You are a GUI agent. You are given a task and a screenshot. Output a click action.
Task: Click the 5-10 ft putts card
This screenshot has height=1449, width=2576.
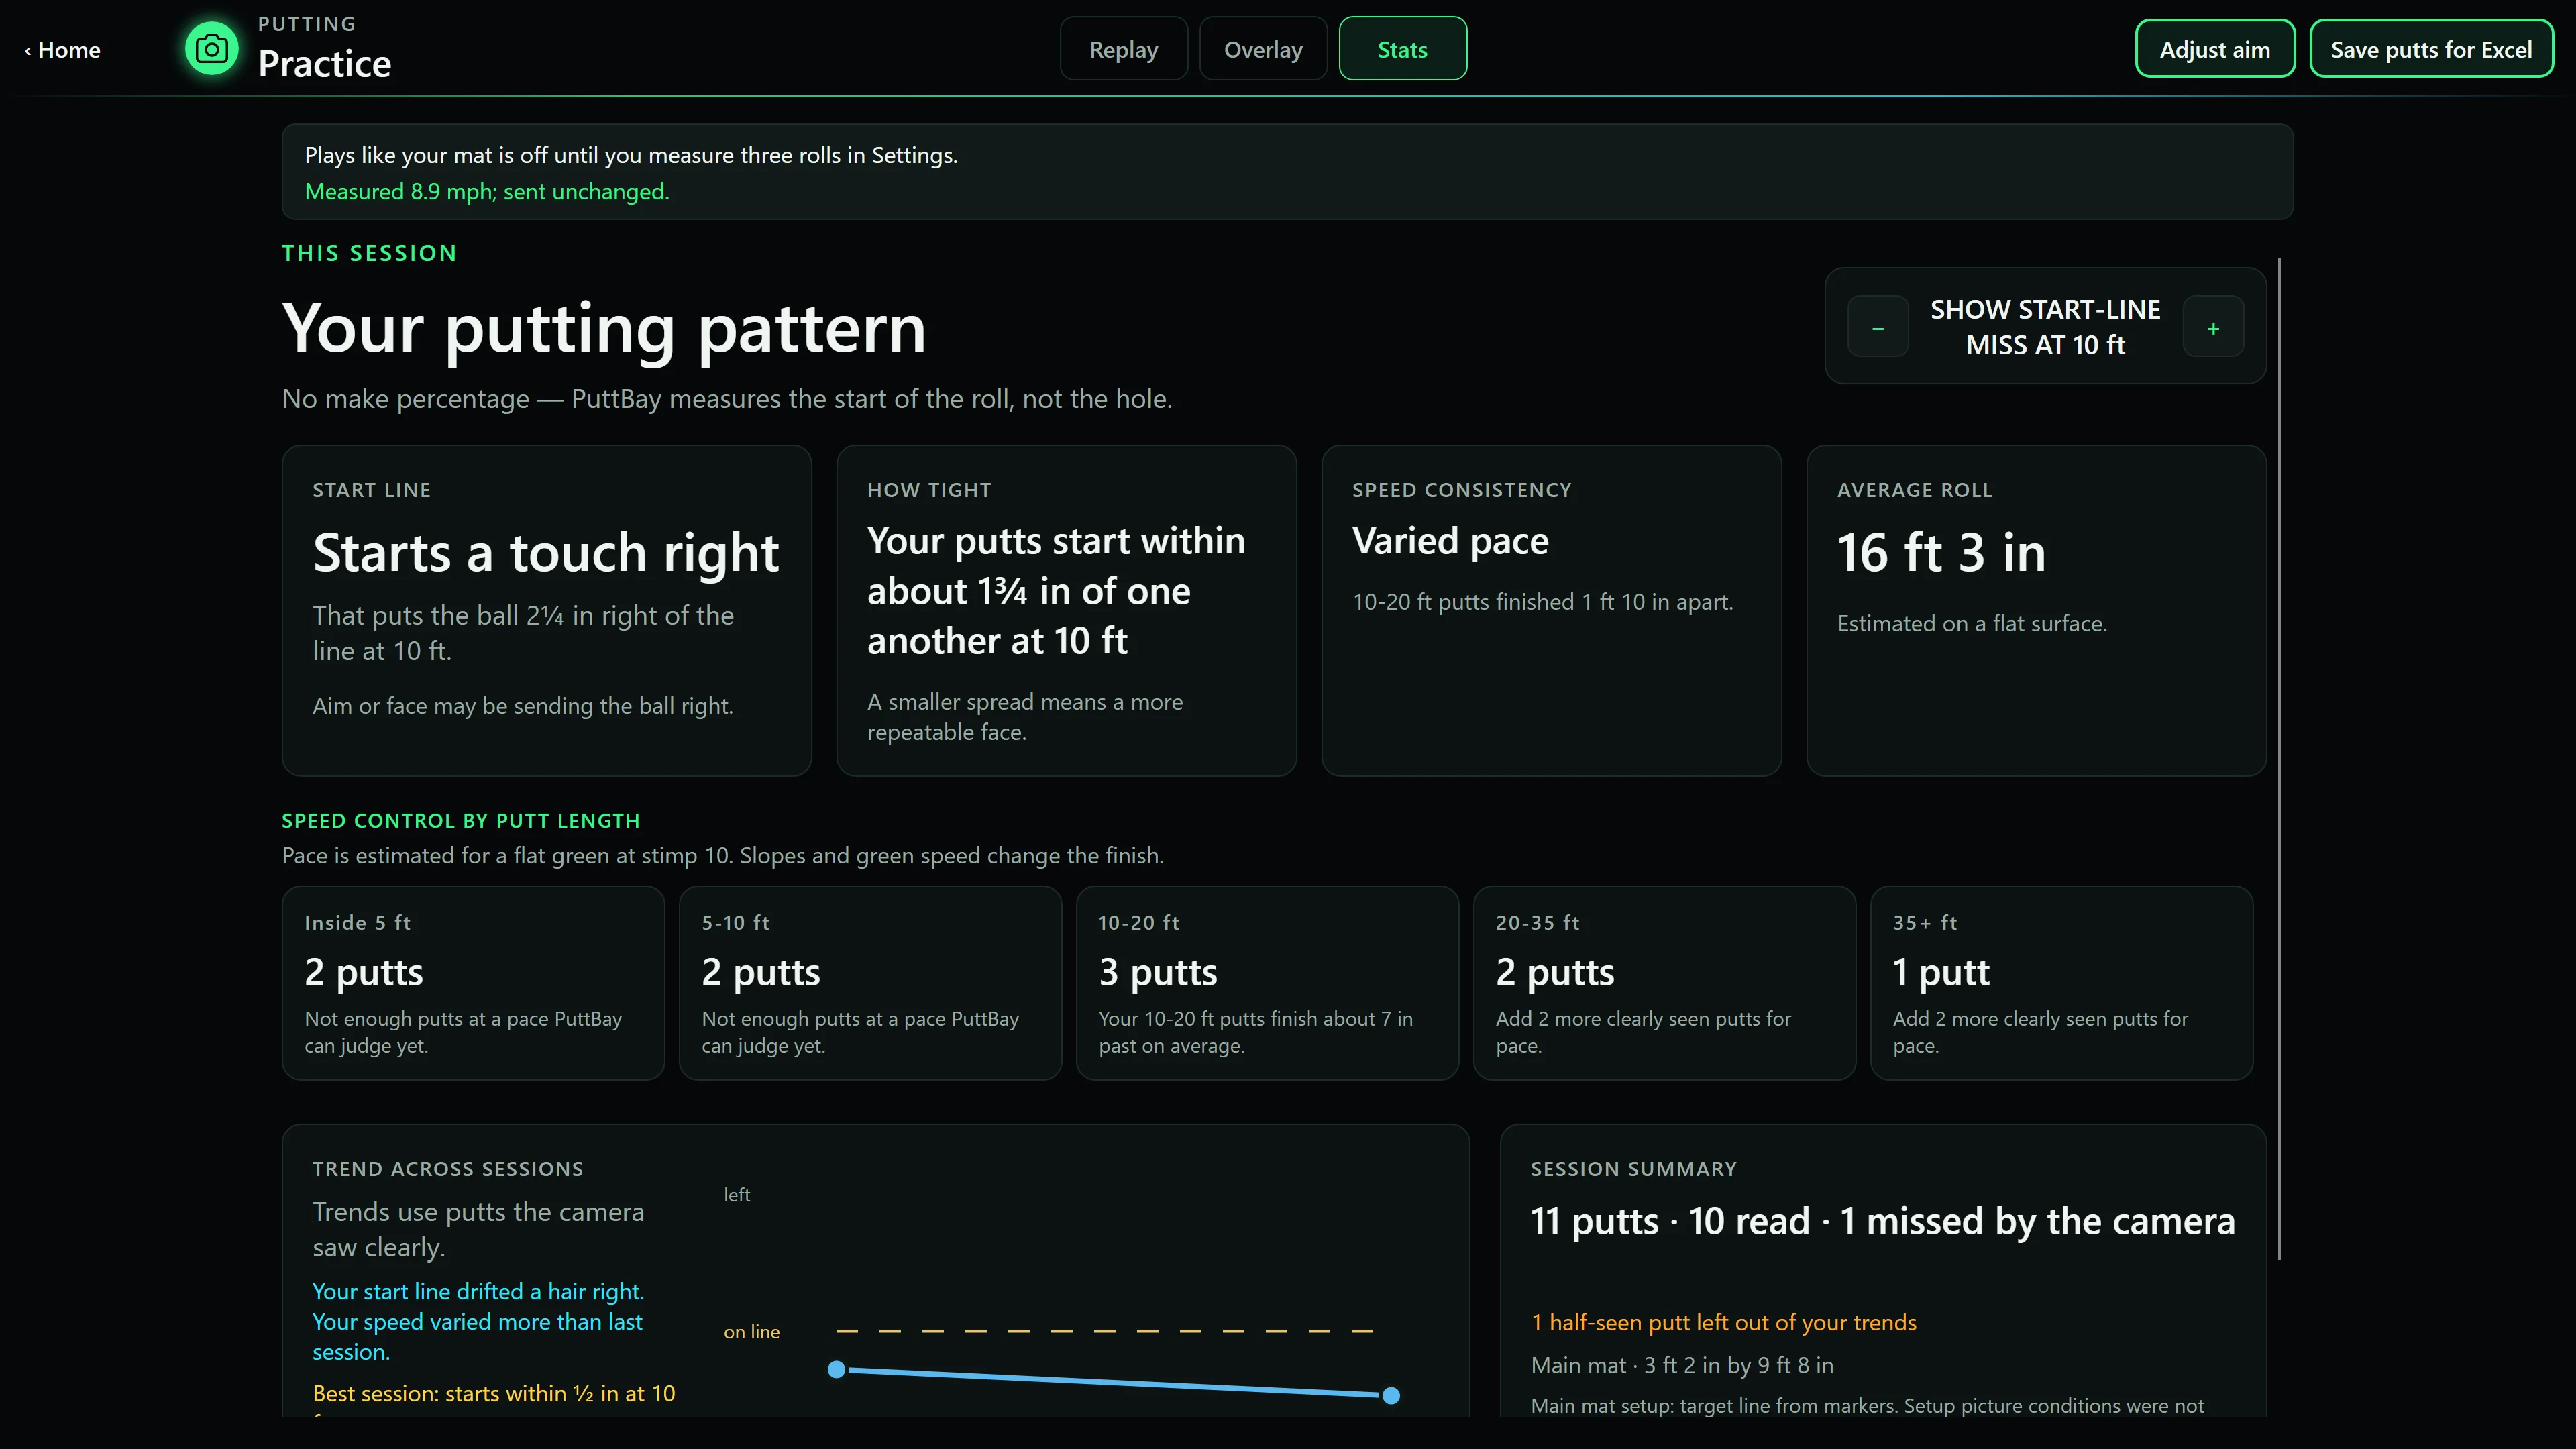[x=870, y=982]
